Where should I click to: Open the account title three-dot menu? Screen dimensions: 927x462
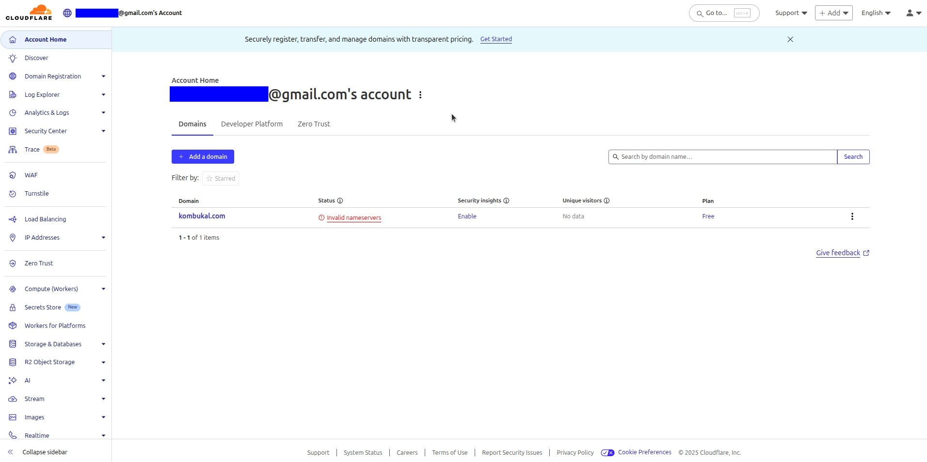(420, 95)
